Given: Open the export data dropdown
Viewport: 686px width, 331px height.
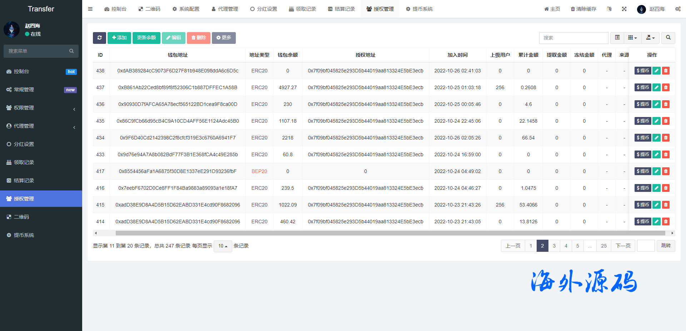Looking at the screenshot, I should (650, 38).
